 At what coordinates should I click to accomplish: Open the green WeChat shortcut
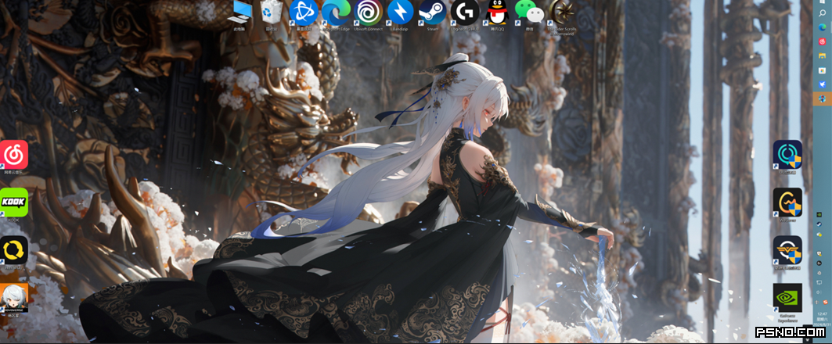click(530, 14)
